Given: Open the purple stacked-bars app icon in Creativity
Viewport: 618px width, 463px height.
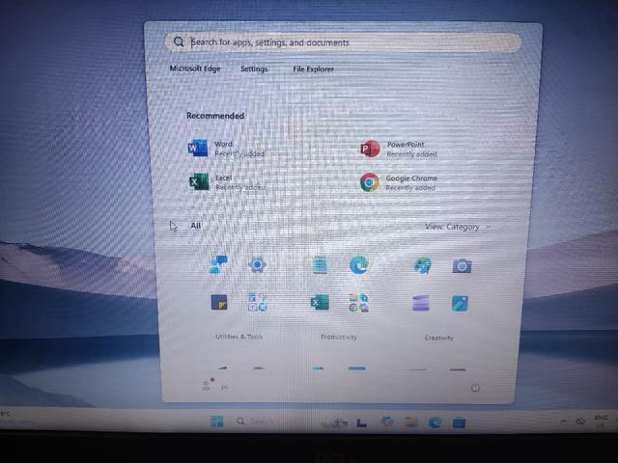Looking at the screenshot, I should point(421,304).
